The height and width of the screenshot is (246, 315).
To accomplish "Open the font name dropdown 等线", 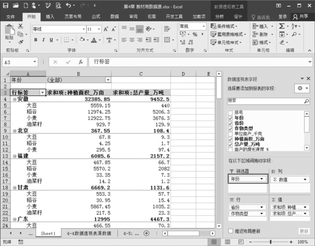I will [x=84, y=29].
